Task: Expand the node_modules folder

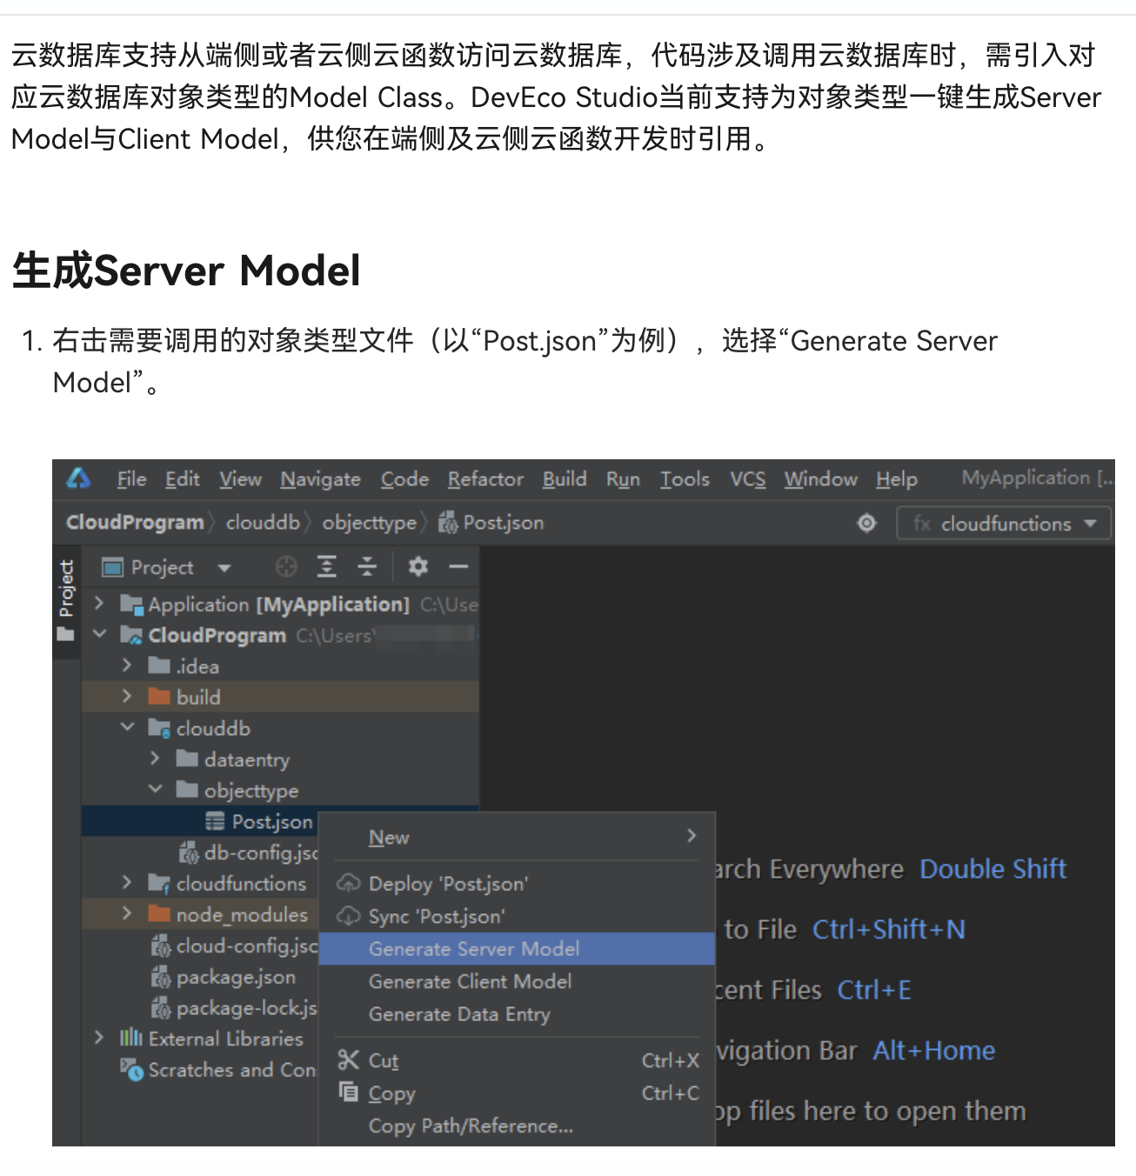Action: [127, 914]
